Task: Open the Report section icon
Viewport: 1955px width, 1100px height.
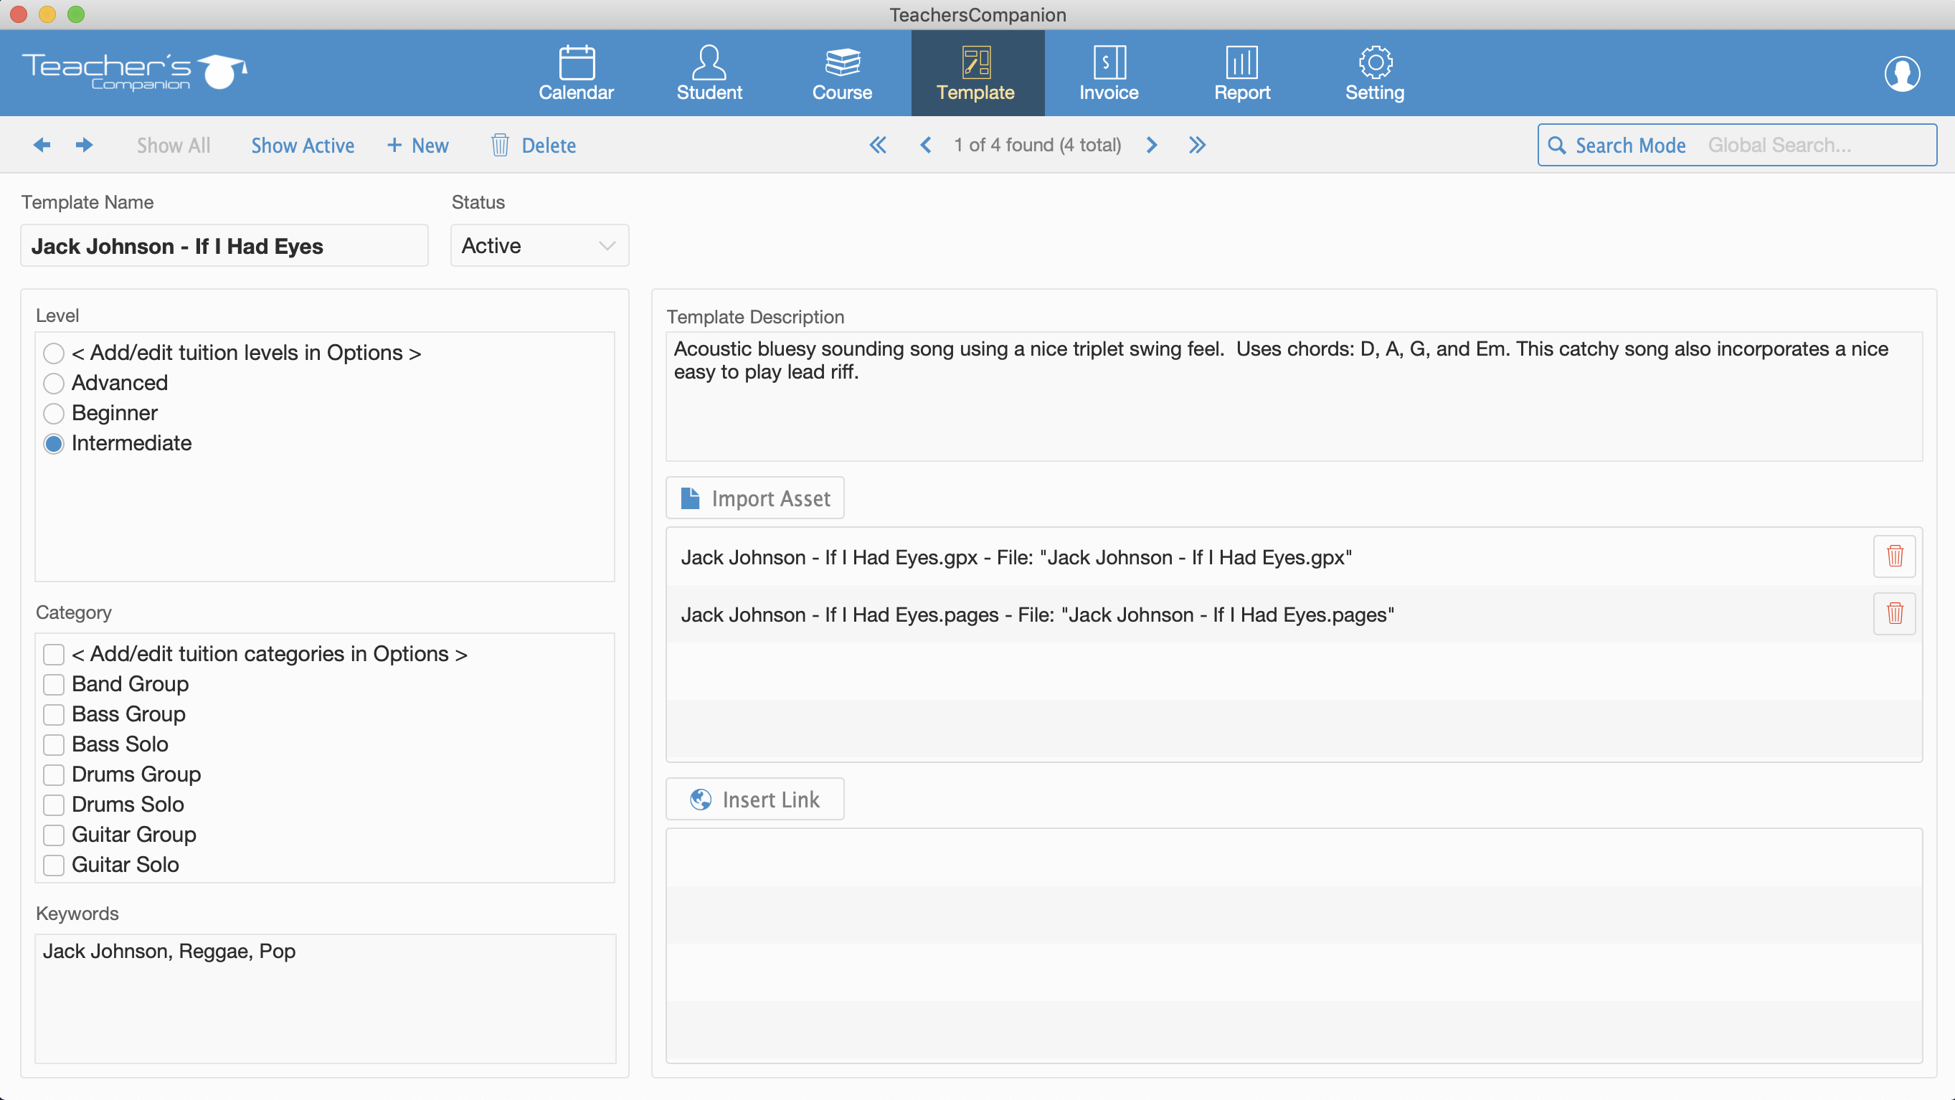Action: (x=1241, y=62)
